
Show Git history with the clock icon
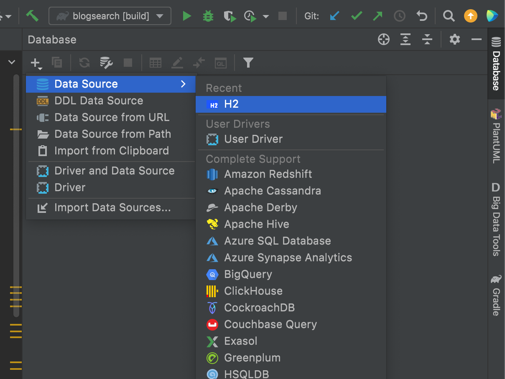click(x=400, y=16)
